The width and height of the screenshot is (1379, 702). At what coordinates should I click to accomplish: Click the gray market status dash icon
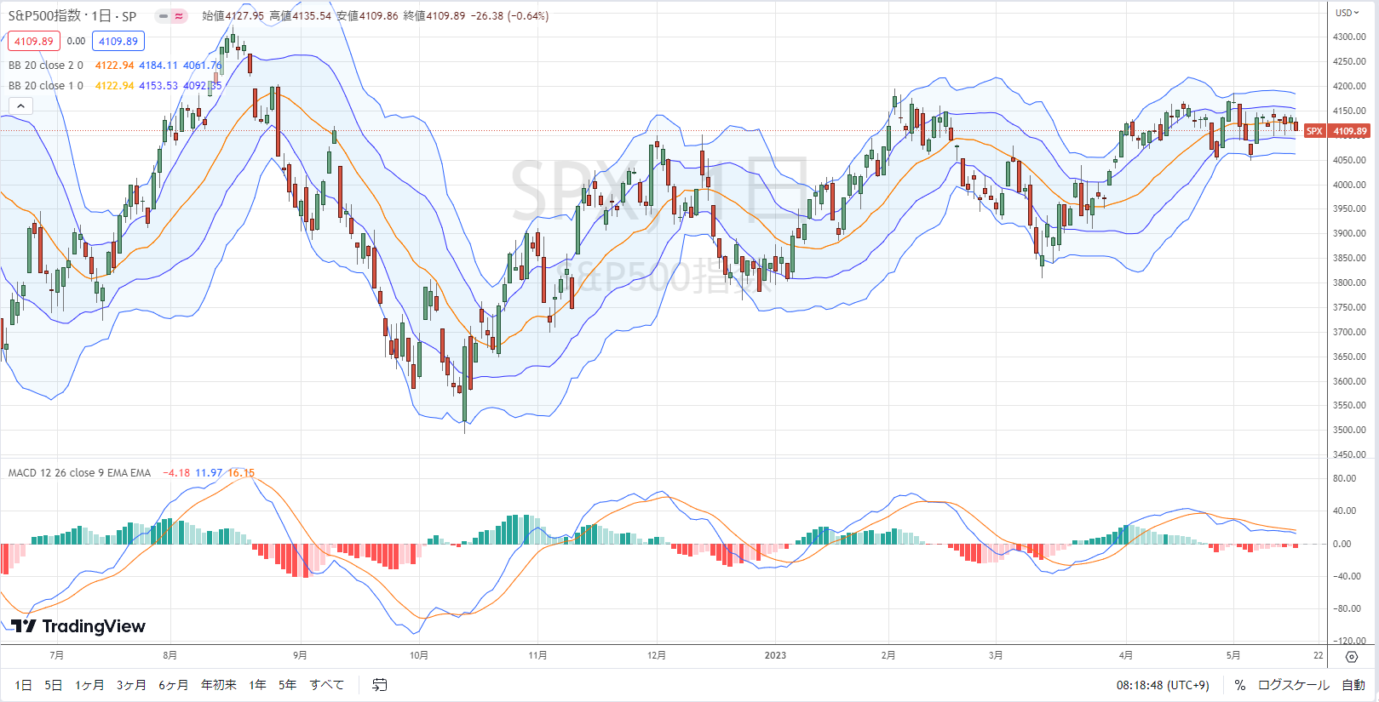point(164,16)
